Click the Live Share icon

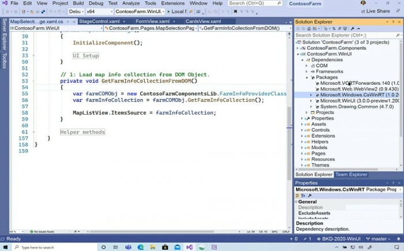362,11
